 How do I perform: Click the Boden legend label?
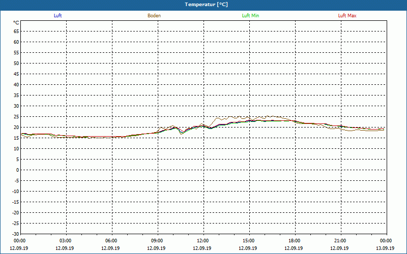click(x=154, y=16)
